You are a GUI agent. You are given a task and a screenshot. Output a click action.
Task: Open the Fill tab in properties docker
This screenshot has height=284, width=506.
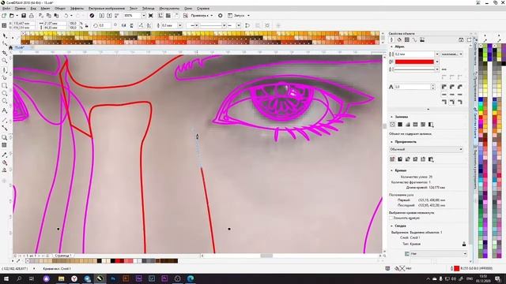point(399,39)
